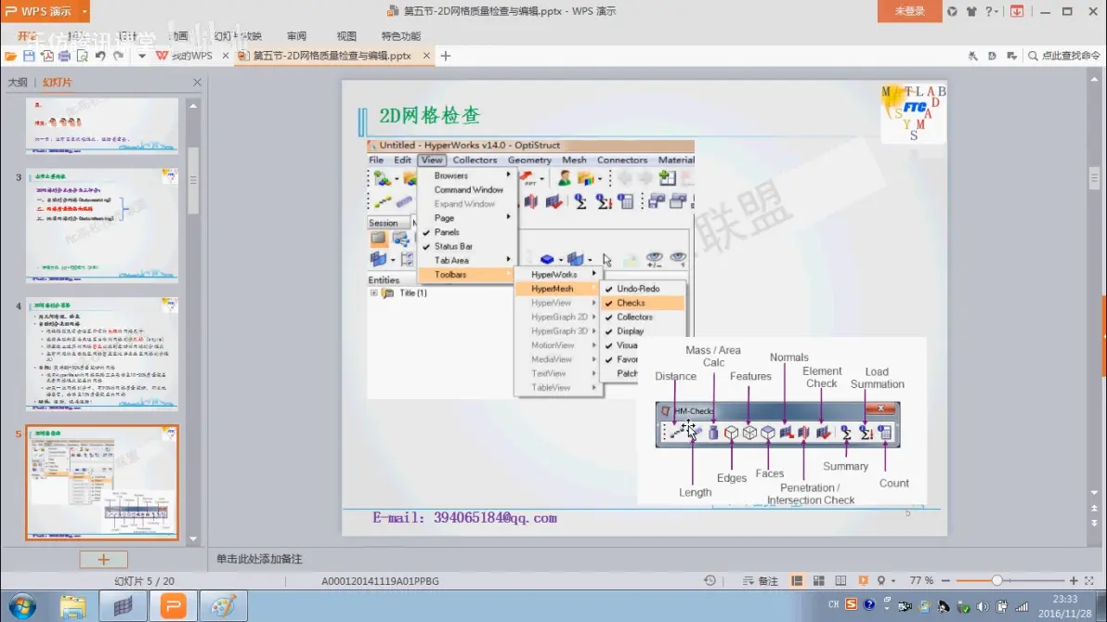Open the Paint taskbar icon
The height and width of the screenshot is (622, 1107).
pos(224,606)
